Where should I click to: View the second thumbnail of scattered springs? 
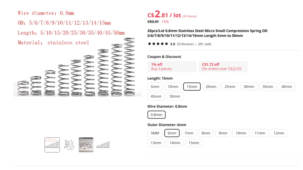[69, 145]
